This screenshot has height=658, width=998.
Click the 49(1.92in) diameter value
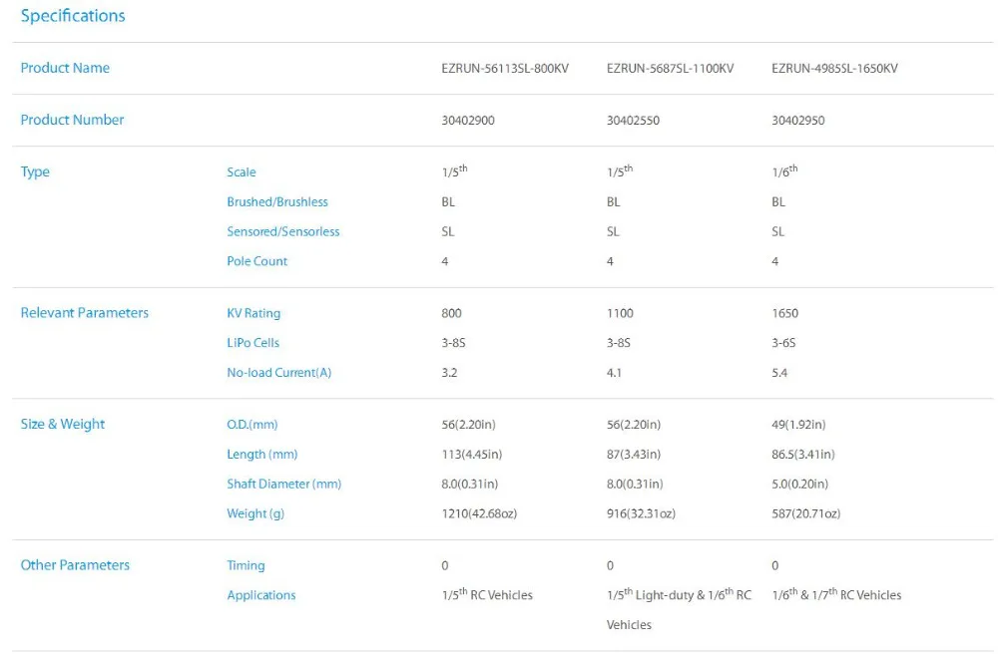(798, 425)
